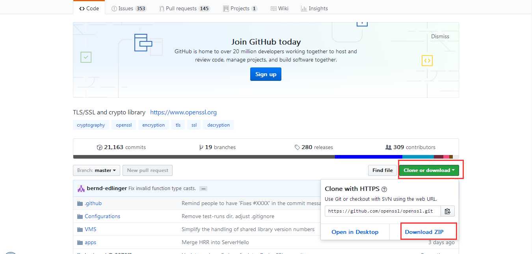
Task: Click the releases tag icon
Action: (x=297, y=148)
